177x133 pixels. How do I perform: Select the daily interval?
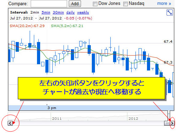71,13
